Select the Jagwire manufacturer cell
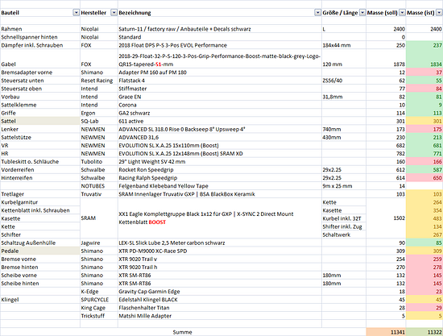The width and height of the screenshot is (443, 336). [x=99, y=243]
